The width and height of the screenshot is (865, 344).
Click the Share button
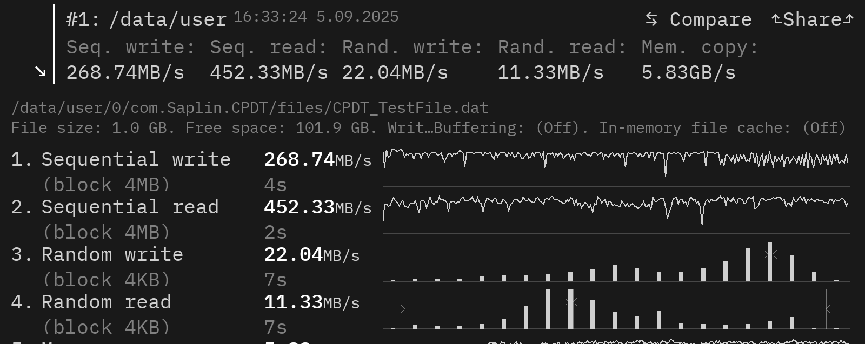[813, 19]
